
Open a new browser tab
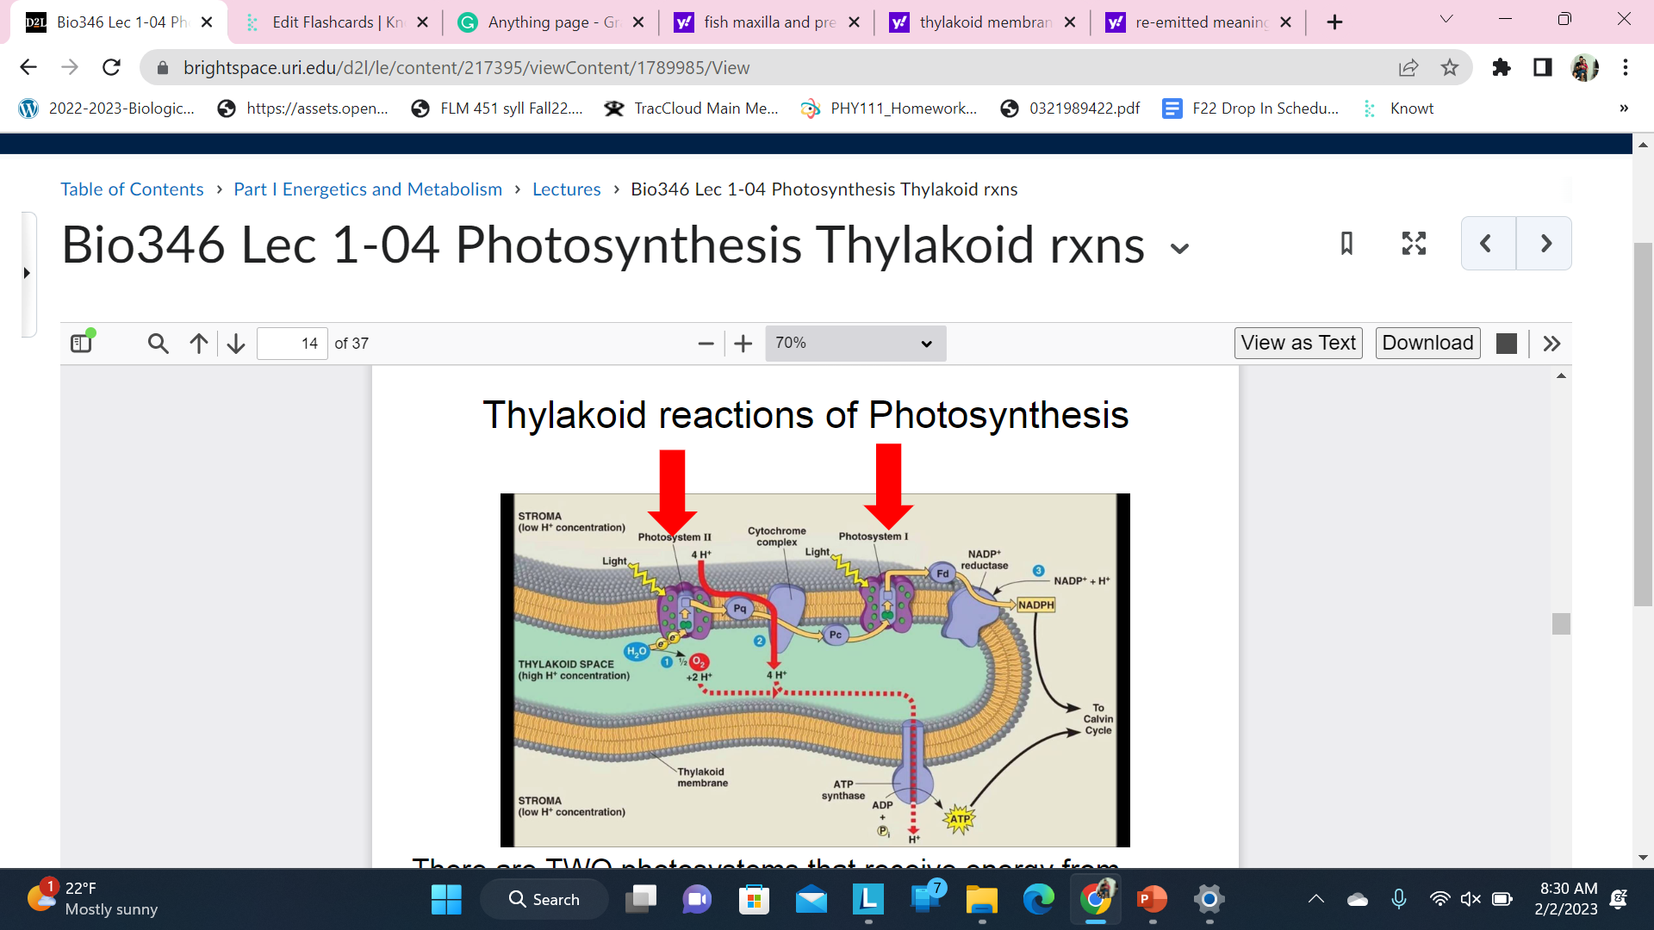point(1334,22)
